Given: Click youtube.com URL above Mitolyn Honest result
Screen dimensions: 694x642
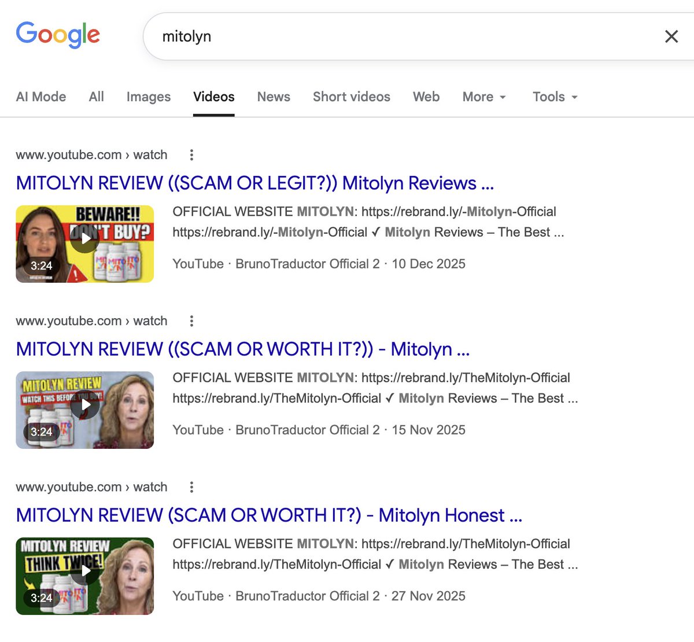Looking at the screenshot, I should click(x=91, y=487).
